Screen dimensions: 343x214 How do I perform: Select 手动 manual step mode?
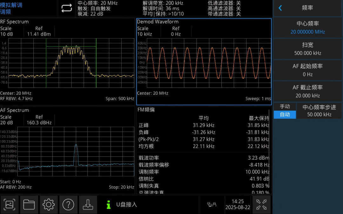point(285,107)
